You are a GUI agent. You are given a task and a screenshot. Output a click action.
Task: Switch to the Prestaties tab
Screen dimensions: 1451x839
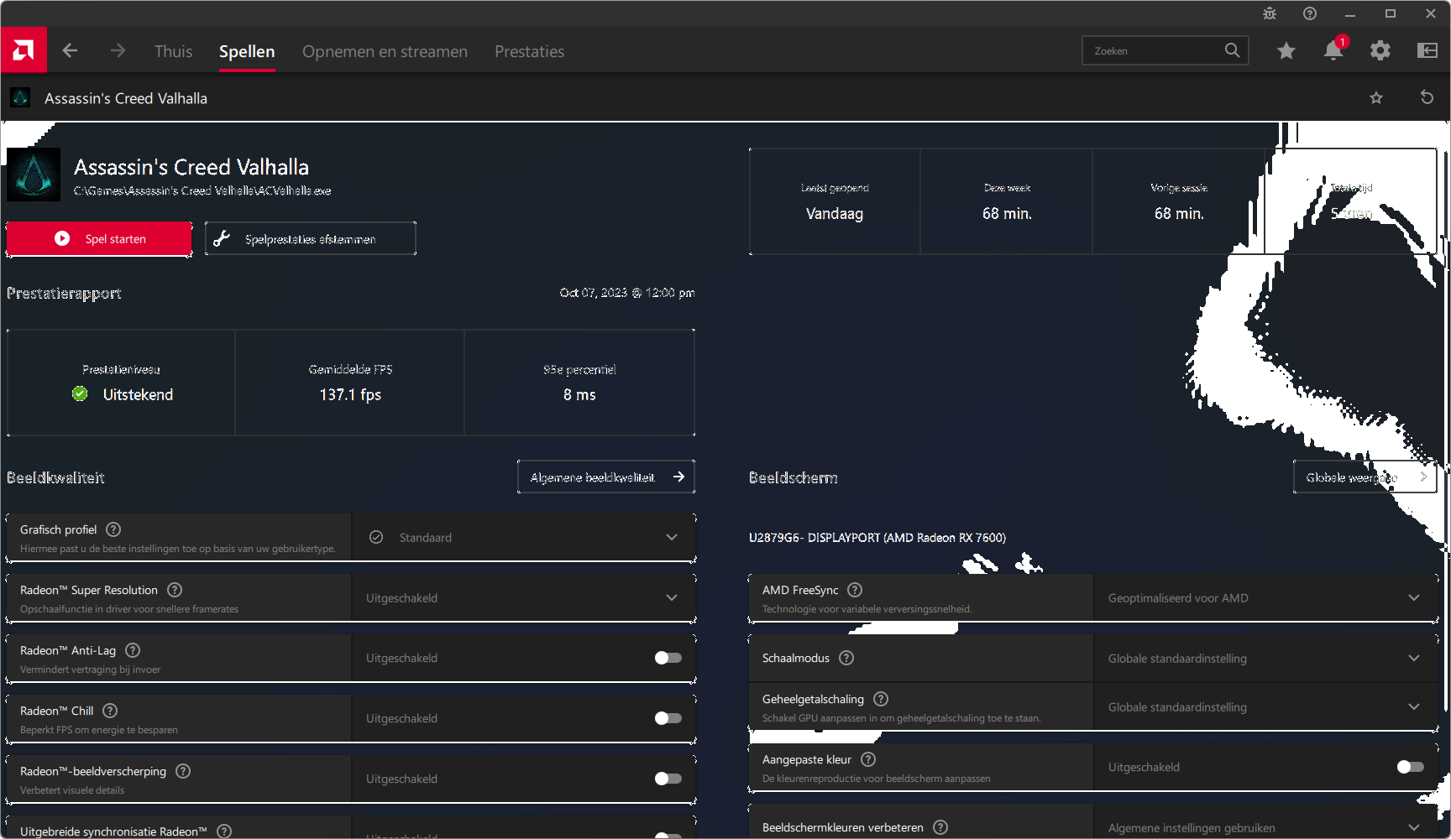point(529,51)
